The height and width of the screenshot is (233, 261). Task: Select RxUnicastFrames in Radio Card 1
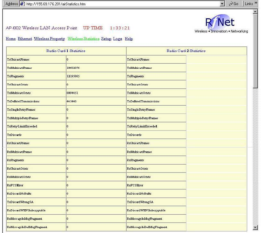click(x=18, y=143)
